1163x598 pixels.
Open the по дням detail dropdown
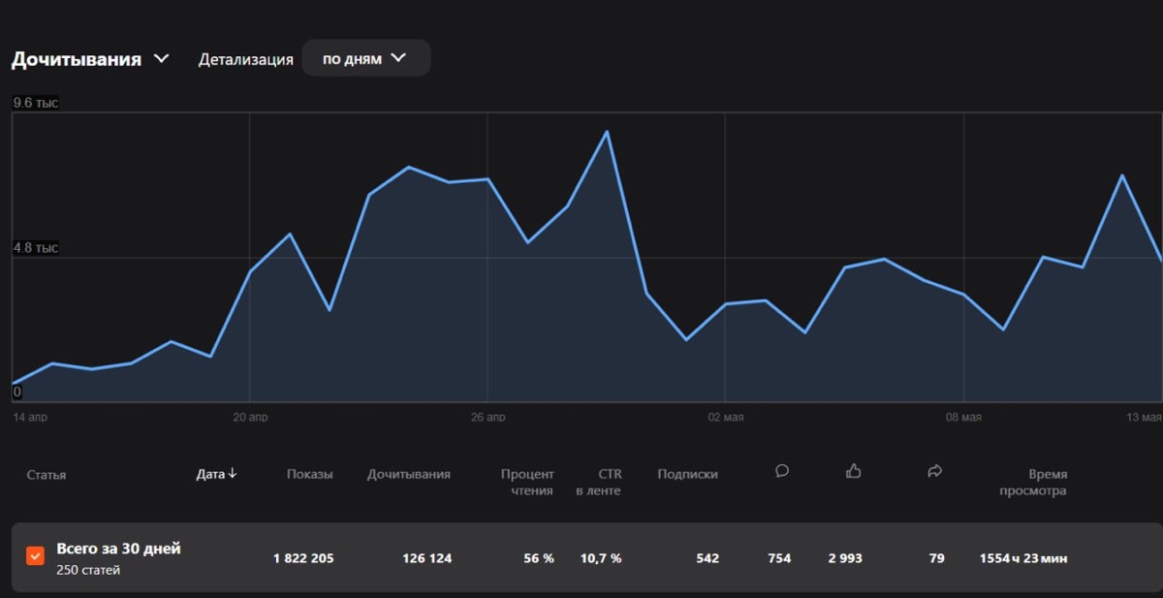(x=365, y=58)
